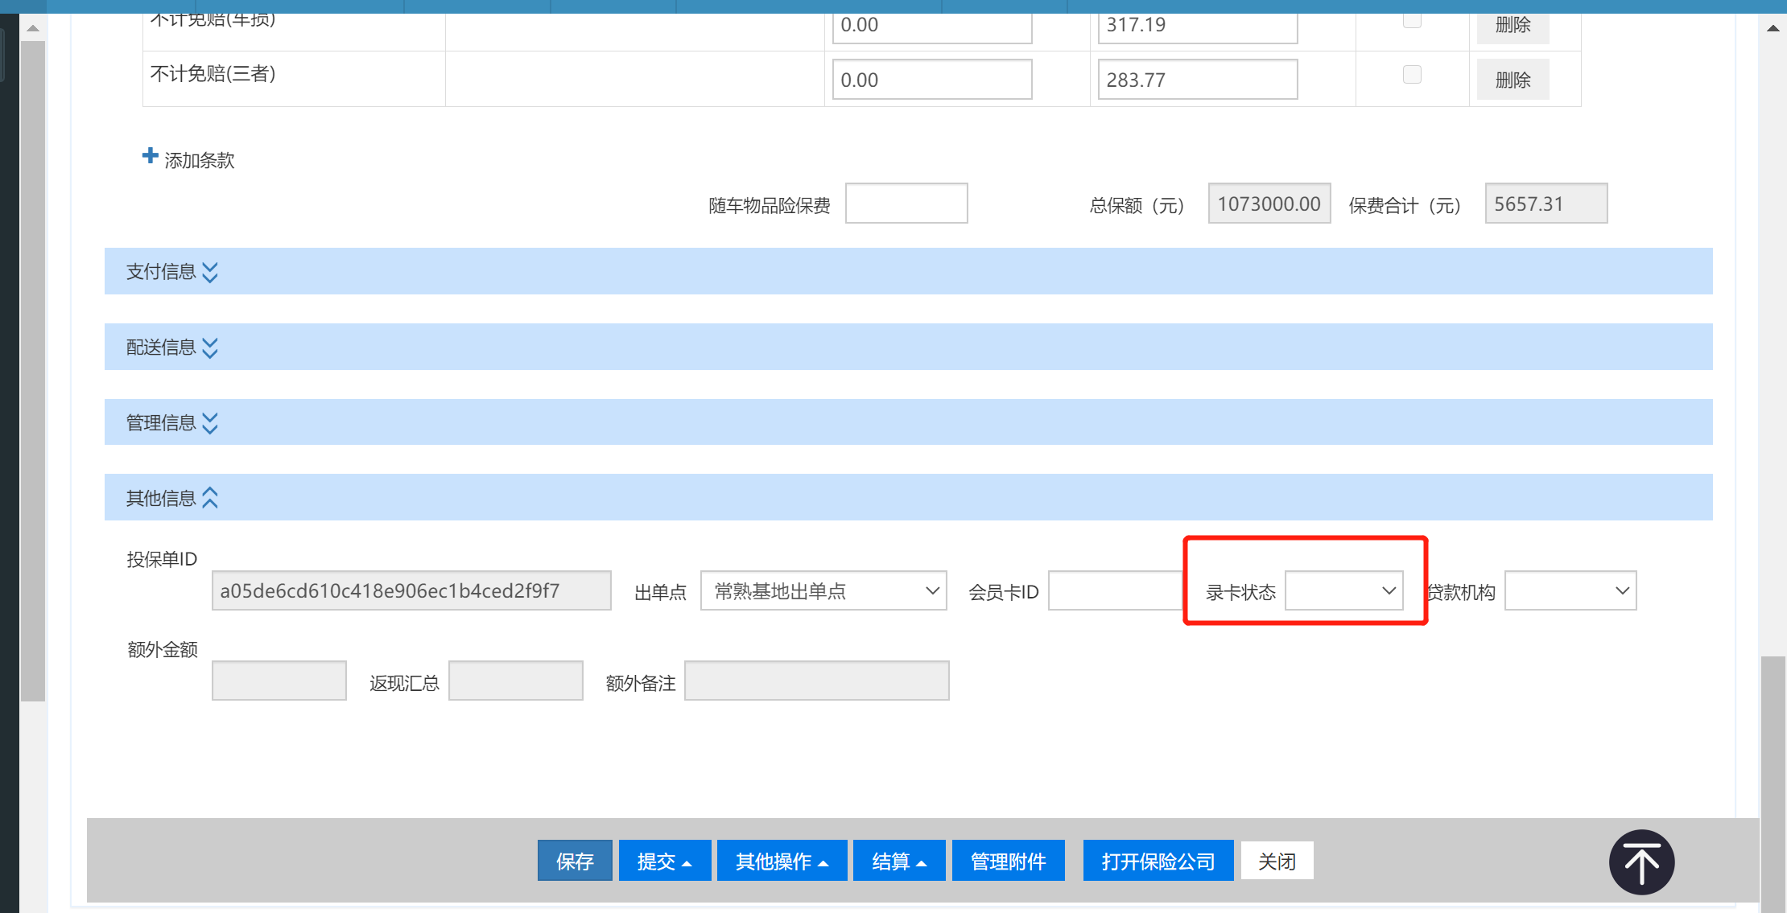
Task: Click the left scrollbar up arrow
Action: (x=32, y=28)
